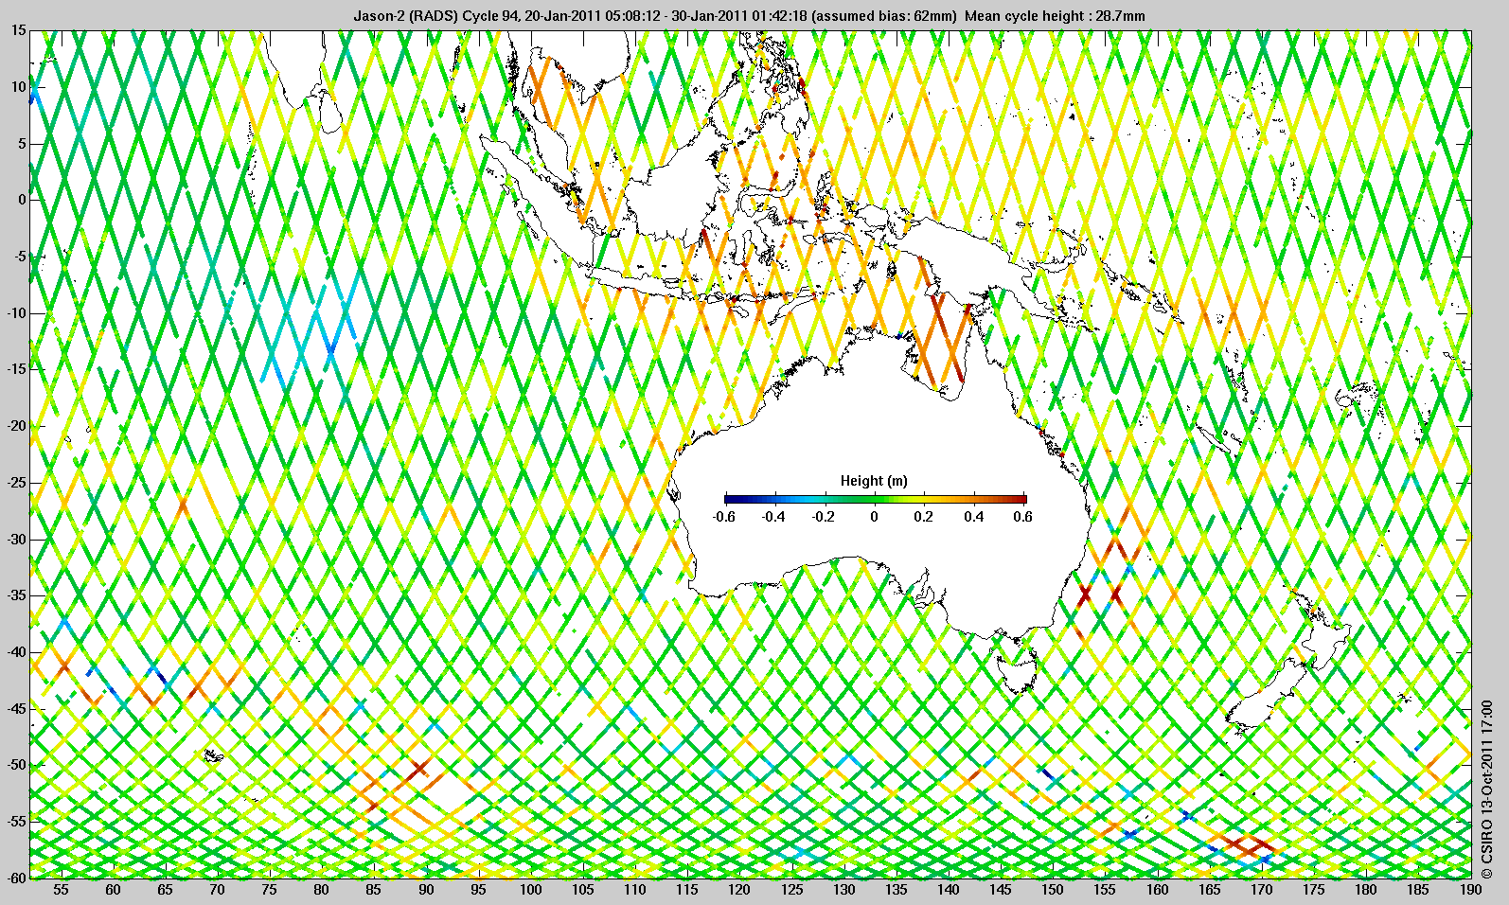Click longitude axis label 140
This screenshot has width=1509, height=905.
click(x=949, y=890)
